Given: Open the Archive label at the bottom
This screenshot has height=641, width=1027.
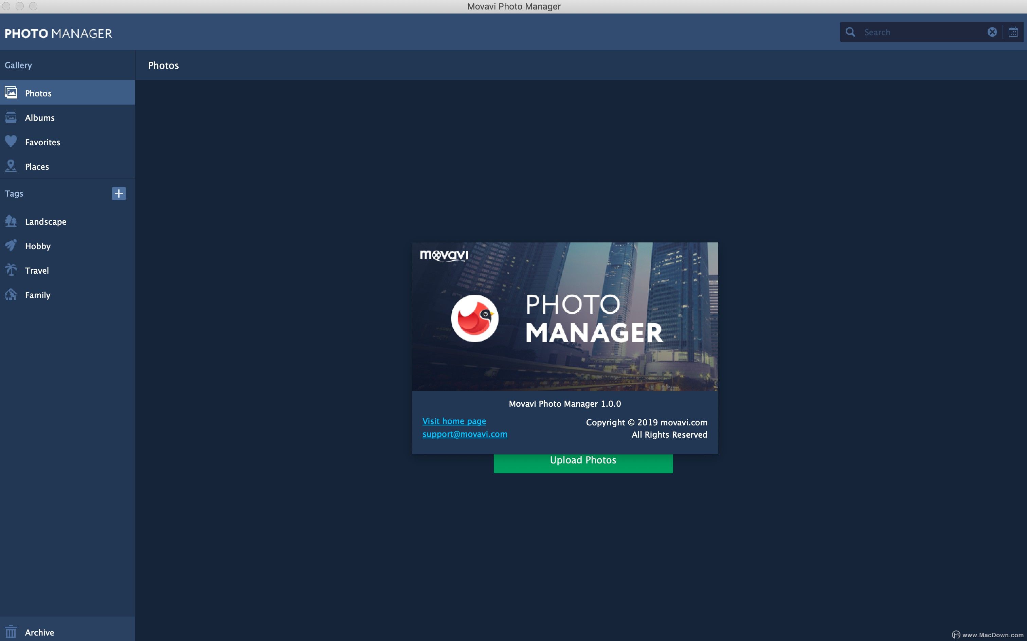Looking at the screenshot, I should [x=39, y=633].
